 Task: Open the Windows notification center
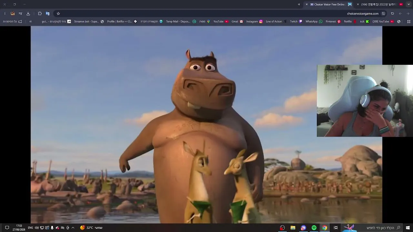pos(7,228)
